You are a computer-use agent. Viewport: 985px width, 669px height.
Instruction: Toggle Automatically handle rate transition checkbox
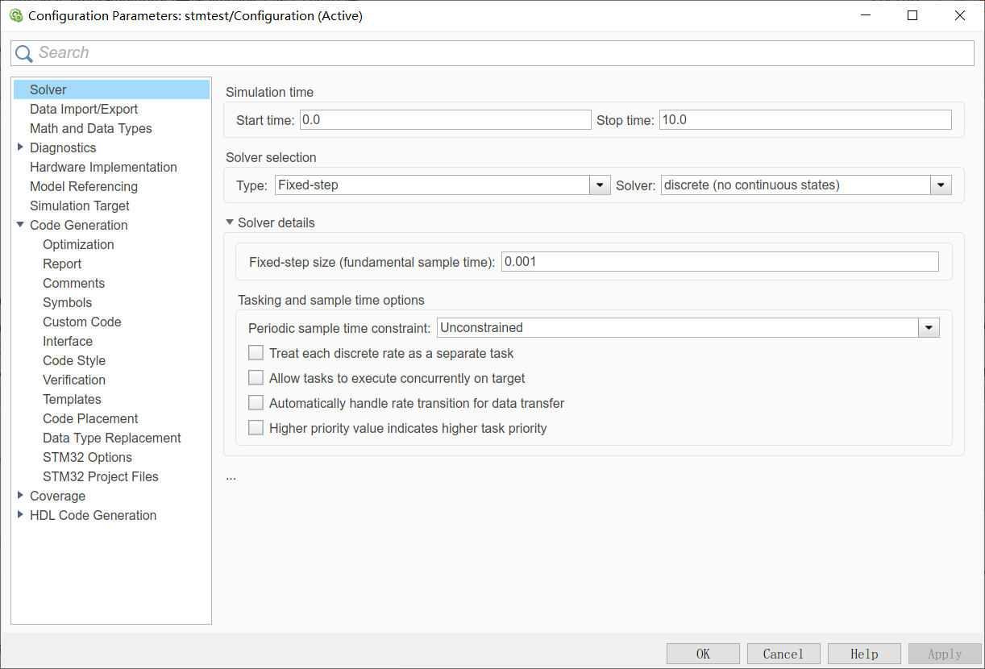[x=256, y=403]
